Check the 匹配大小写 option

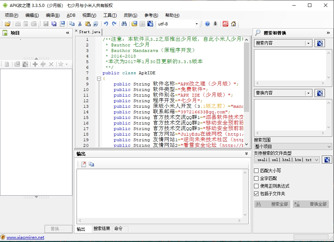256,171
